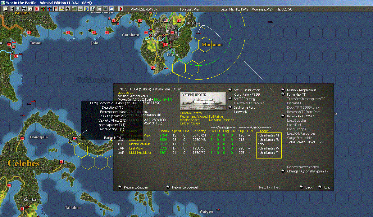
Task: Click the 'none' troop entry
Action: pyautogui.click(x=261, y=144)
